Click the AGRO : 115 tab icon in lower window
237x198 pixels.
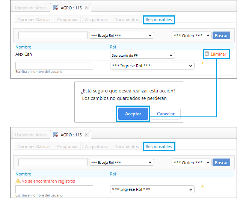56,135
